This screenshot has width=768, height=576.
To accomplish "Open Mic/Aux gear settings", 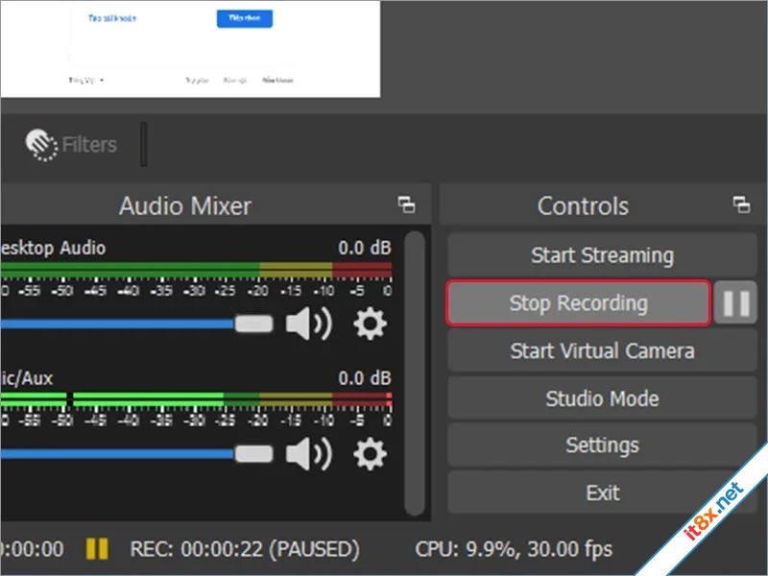I will coord(371,454).
